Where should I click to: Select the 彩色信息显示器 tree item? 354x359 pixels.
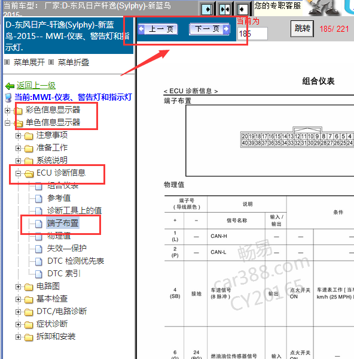[53, 110]
